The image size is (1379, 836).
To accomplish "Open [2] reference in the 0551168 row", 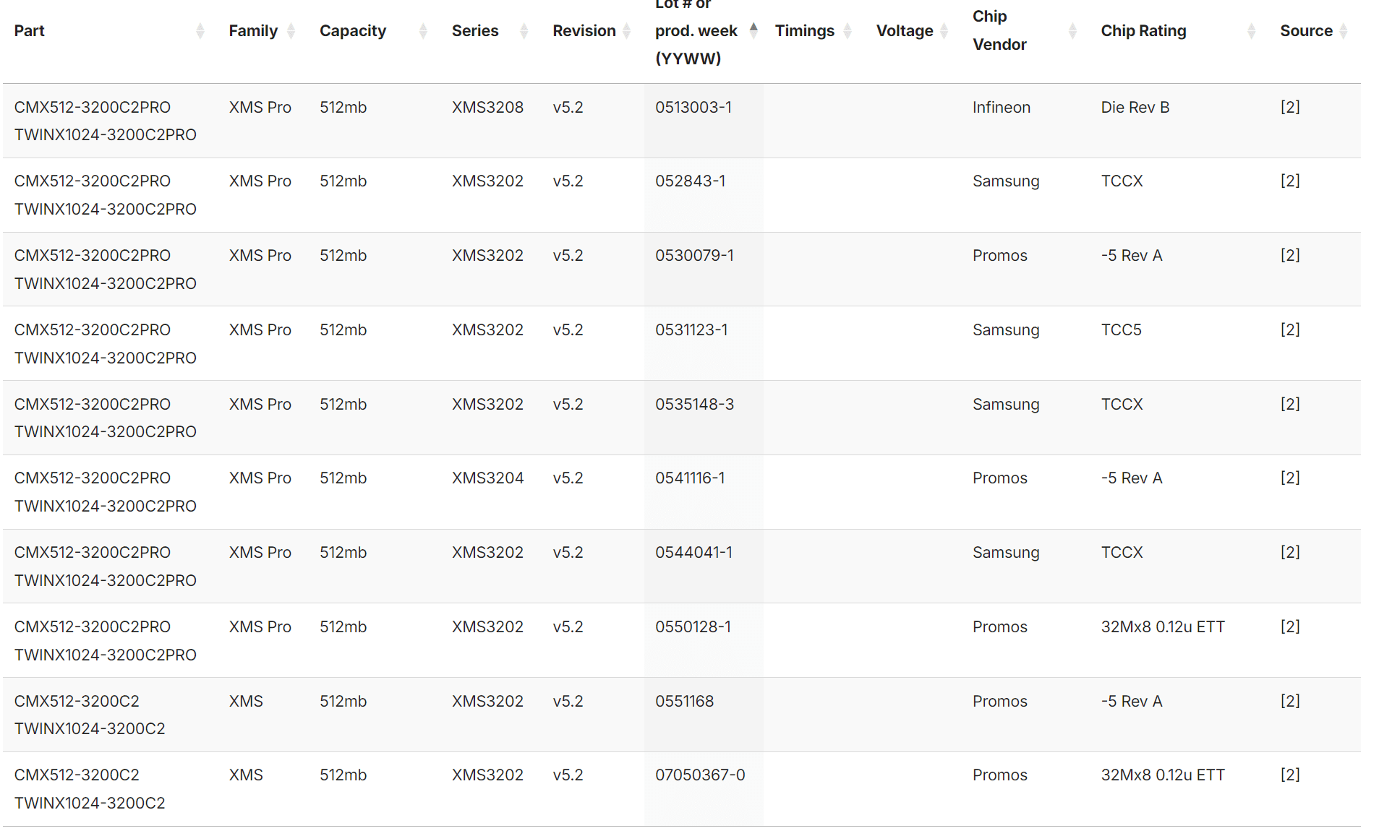I will [x=1290, y=701].
